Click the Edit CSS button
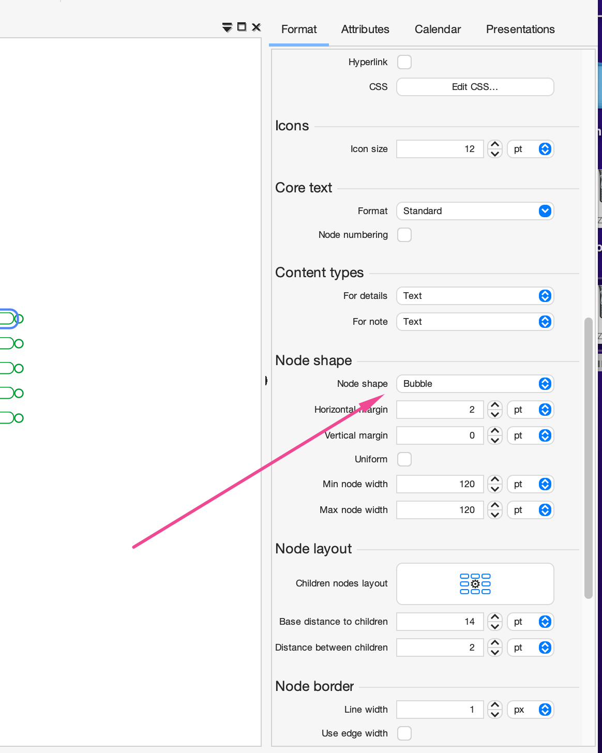 point(475,87)
